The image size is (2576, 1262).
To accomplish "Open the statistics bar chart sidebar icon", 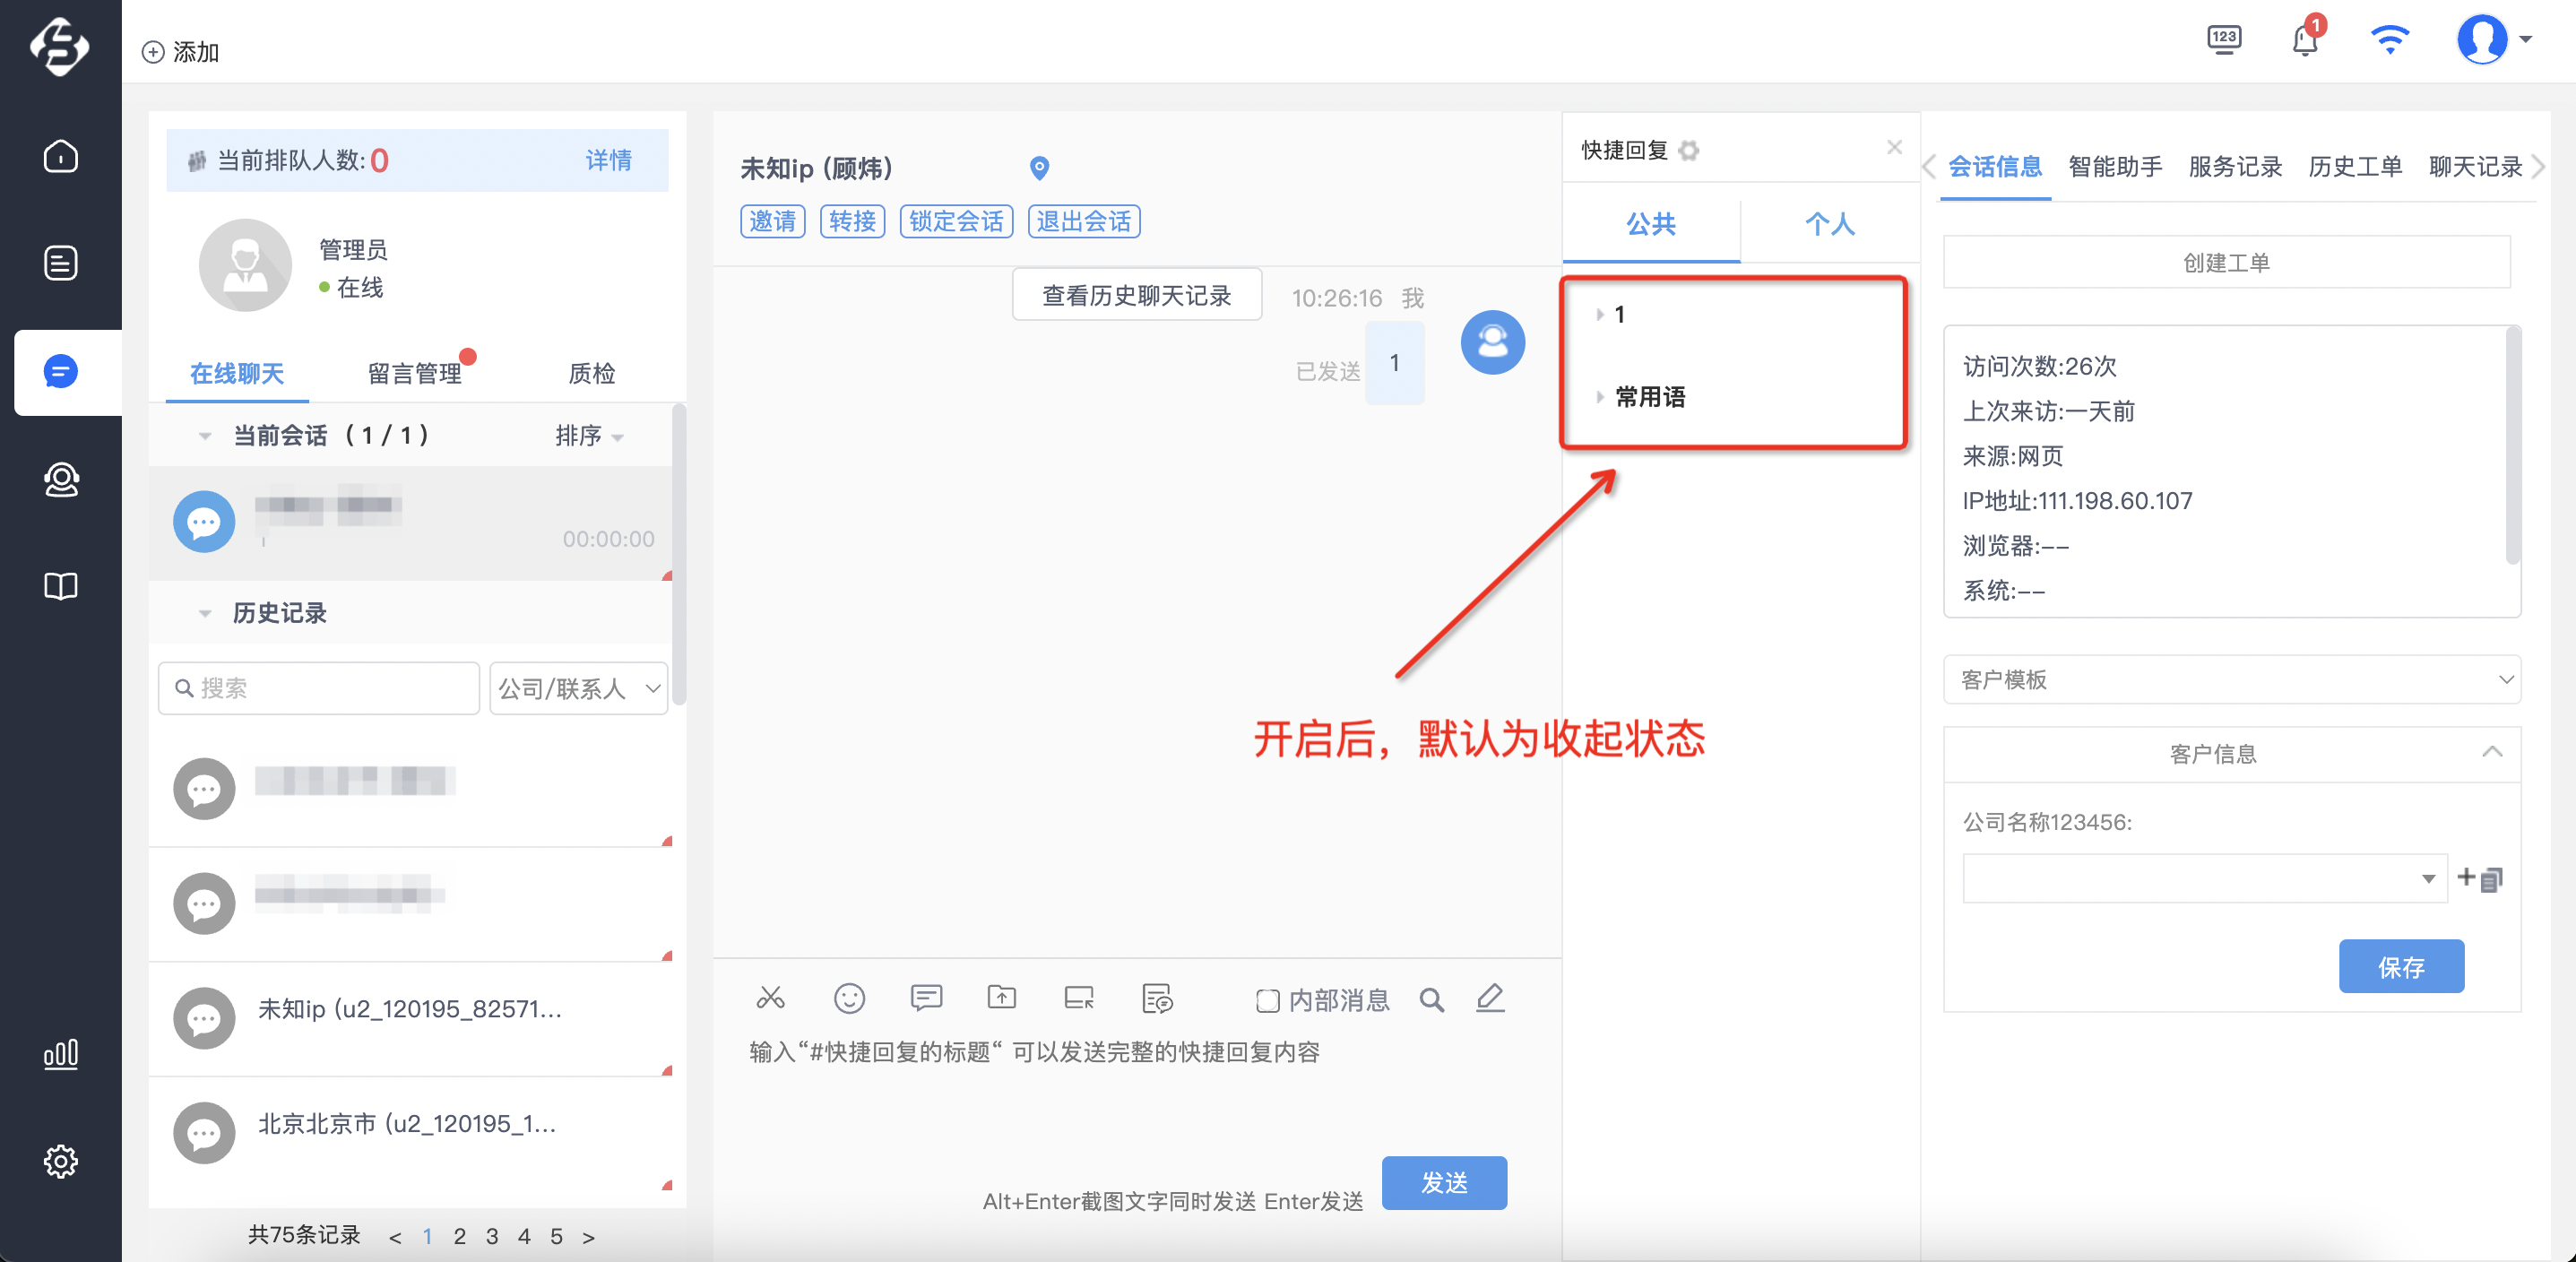I will tap(61, 1053).
